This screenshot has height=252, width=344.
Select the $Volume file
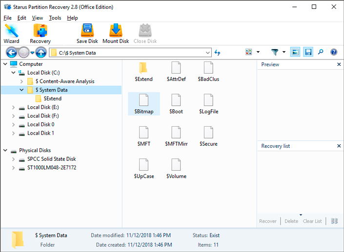click(176, 169)
